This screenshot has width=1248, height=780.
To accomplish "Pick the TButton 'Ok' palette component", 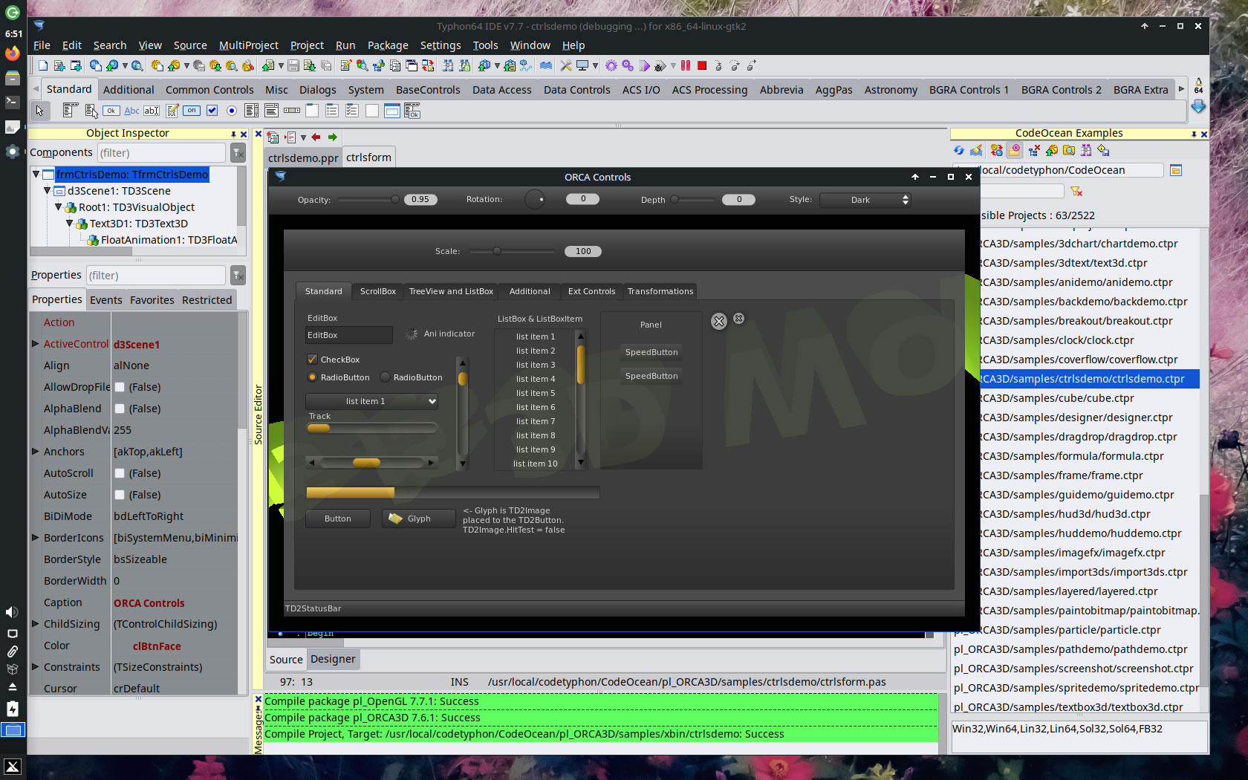I will [x=111, y=111].
